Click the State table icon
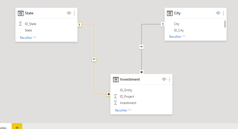Image resolution: width=238 pixels, height=129 pixels. tap(21, 13)
